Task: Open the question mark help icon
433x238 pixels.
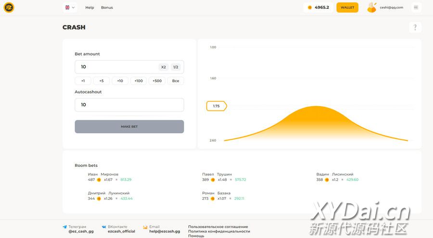Action: pyautogui.click(x=415, y=27)
